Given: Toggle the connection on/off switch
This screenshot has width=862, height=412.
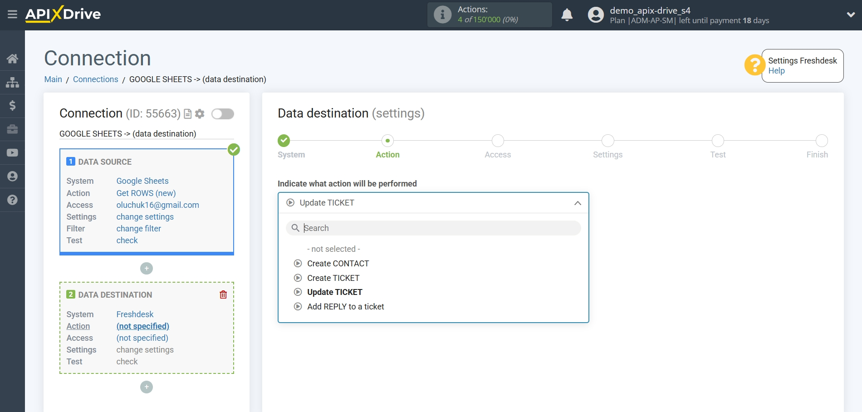Looking at the screenshot, I should pyautogui.click(x=223, y=114).
